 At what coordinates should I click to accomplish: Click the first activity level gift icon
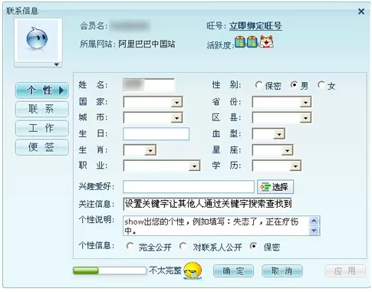pos(240,41)
